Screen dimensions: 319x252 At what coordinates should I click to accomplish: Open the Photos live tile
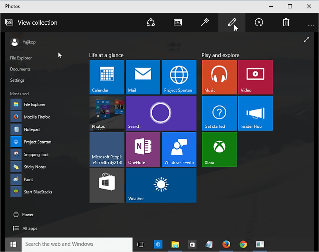[107, 113]
